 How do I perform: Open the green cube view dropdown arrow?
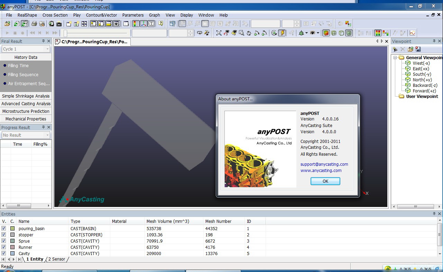(306, 33)
